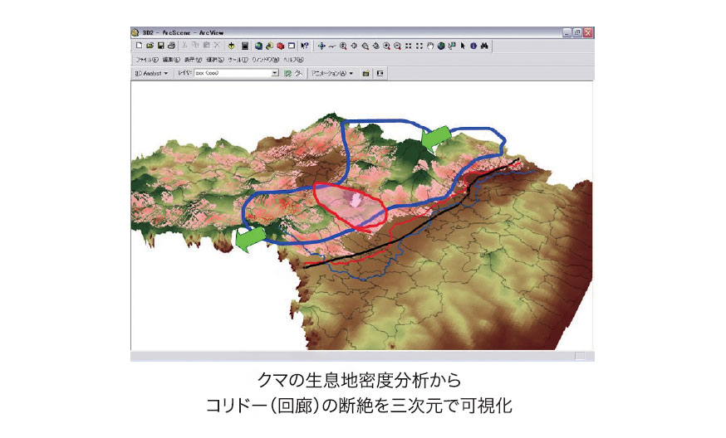Click the black square toolbar icon
The height and width of the screenshot is (438, 726).
tap(245, 46)
